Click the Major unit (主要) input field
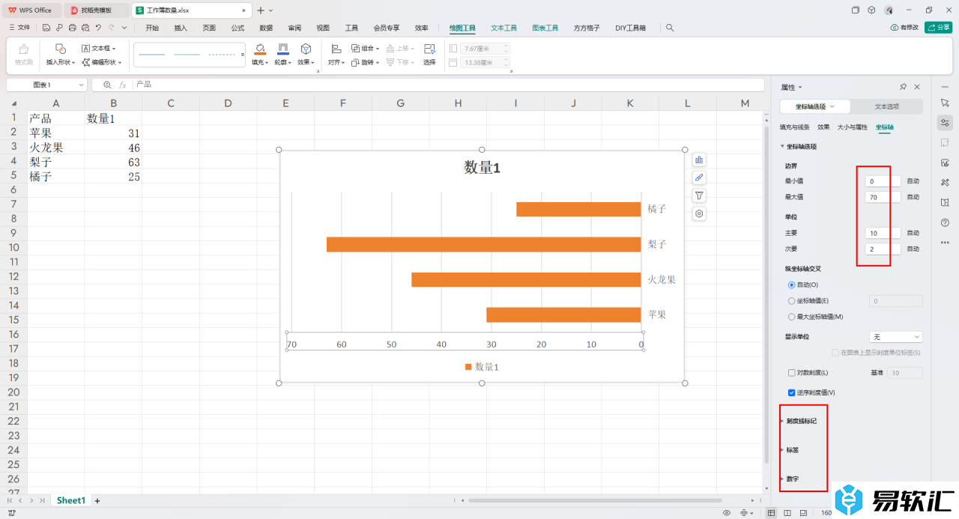This screenshot has width=959, height=519. [883, 233]
